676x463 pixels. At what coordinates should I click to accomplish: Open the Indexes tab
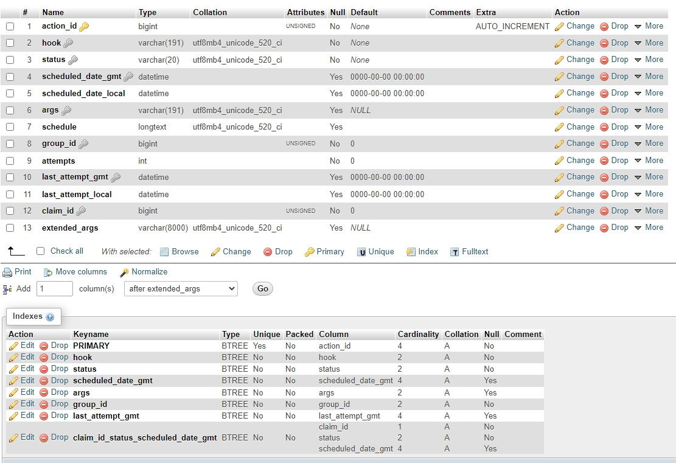coord(33,316)
